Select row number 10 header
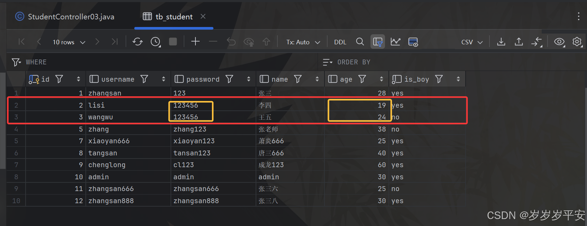587x226 pixels. 16,201
